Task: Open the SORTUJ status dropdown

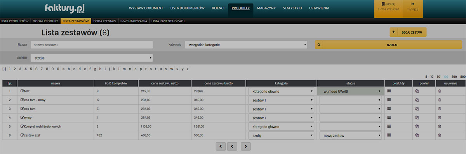Action: (x=92, y=58)
